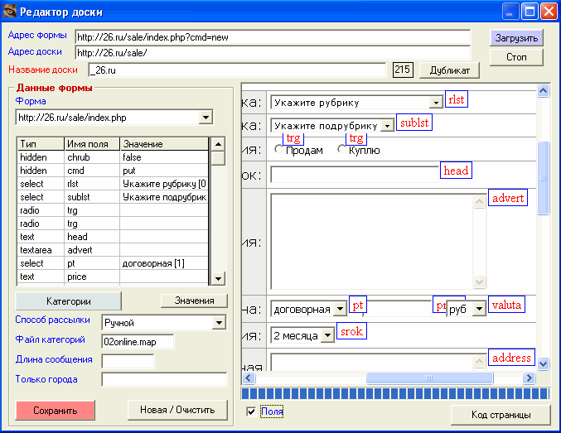Open the Форма URL dropdown
Image resolution: width=561 pixels, height=433 pixels.
[x=206, y=118]
